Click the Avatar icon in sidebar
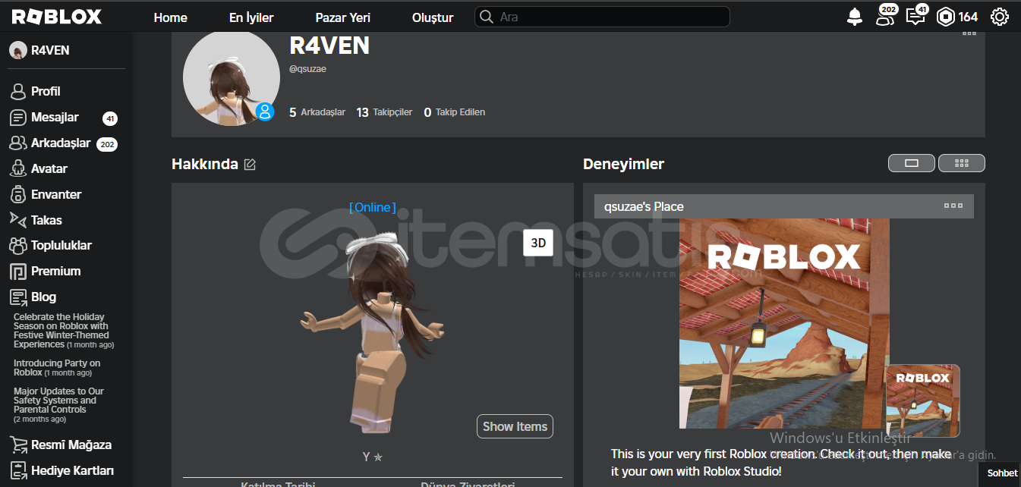Screen dimensions: 1021x487 18,168
